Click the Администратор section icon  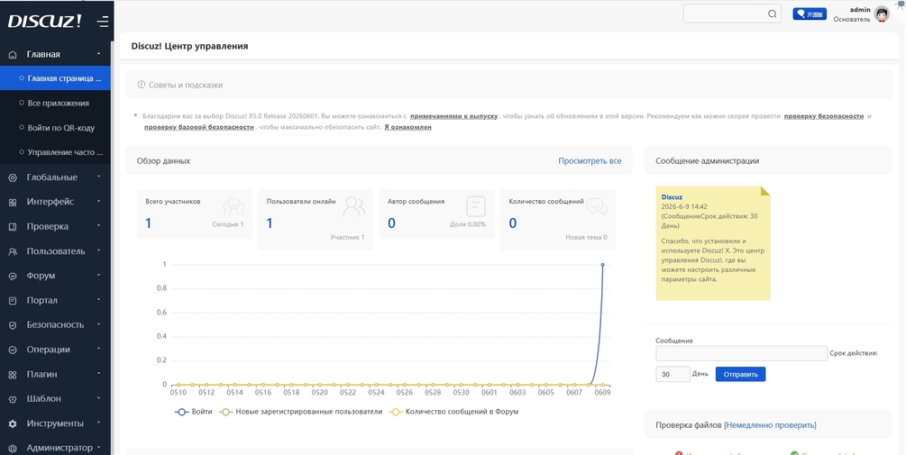click(13, 448)
